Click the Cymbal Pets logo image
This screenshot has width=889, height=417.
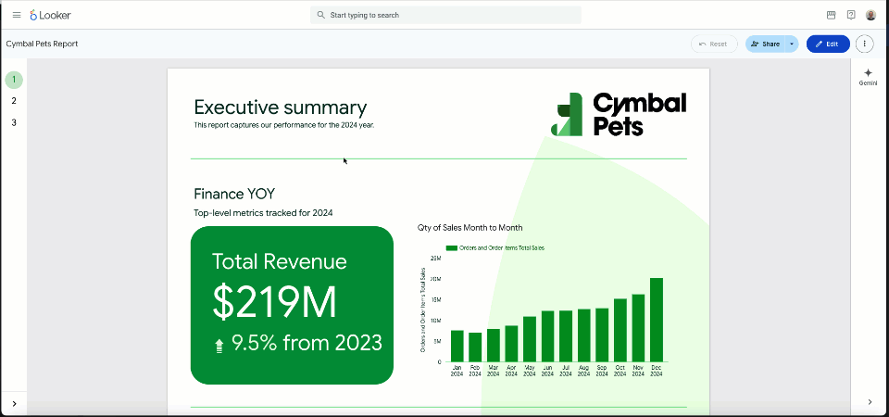[619, 114]
